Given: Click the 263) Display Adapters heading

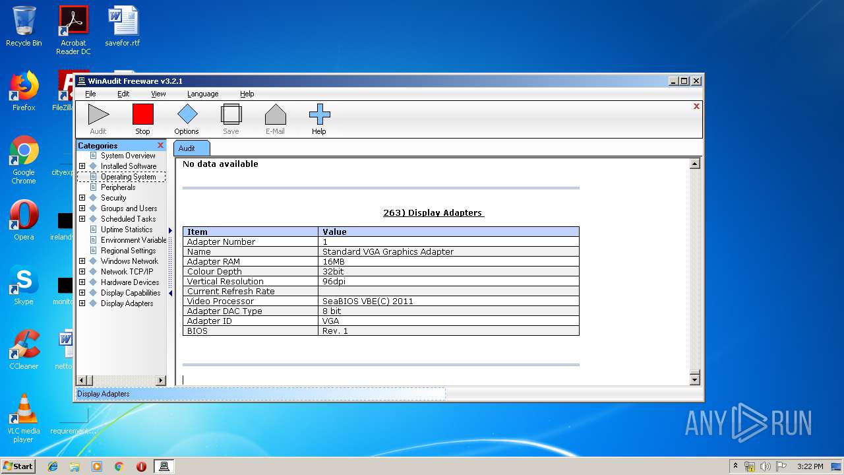Looking at the screenshot, I should 433,213.
